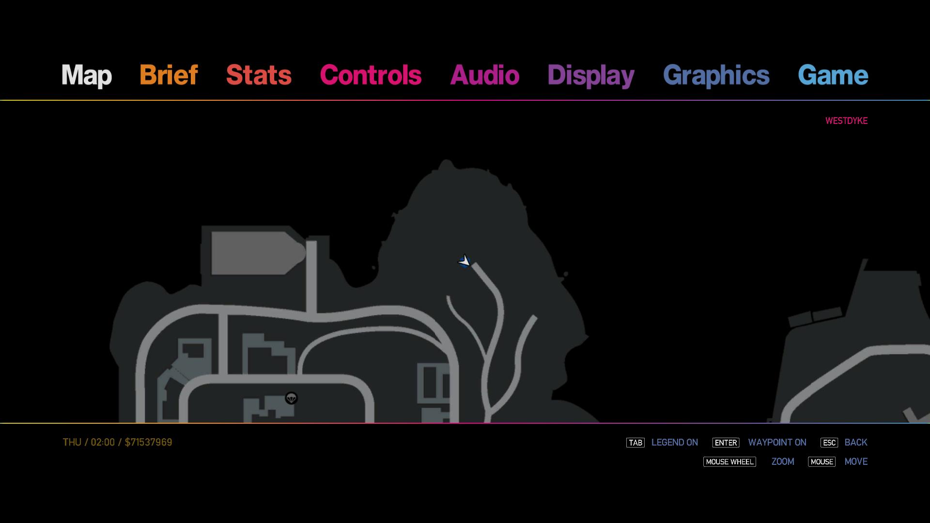This screenshot has height=523, width=930.
Task: Click the ENTER key hint icon
Action: tap(725, 443)
